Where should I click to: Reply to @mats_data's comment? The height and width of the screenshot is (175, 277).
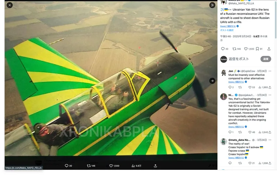coord(230,163)
